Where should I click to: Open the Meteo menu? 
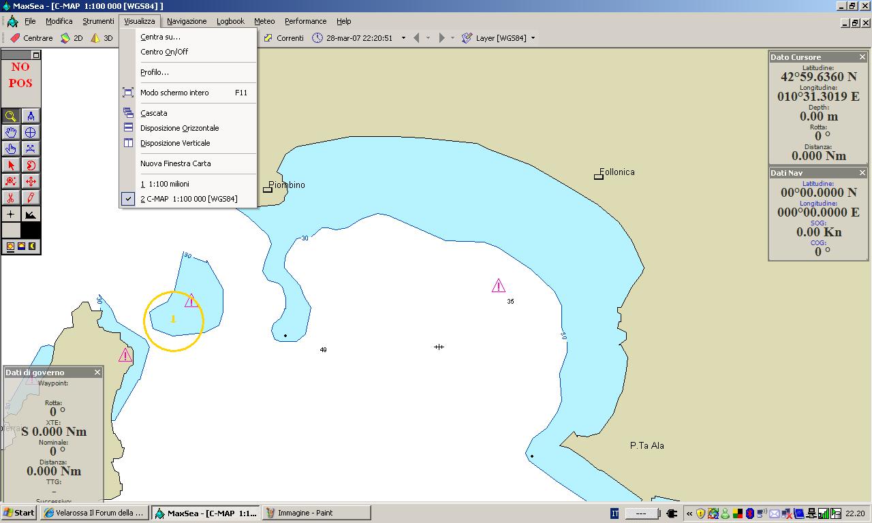pyautogui.click(x=264, y=21)
